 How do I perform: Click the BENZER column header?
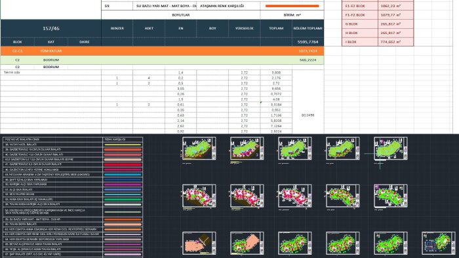(117, 28)
